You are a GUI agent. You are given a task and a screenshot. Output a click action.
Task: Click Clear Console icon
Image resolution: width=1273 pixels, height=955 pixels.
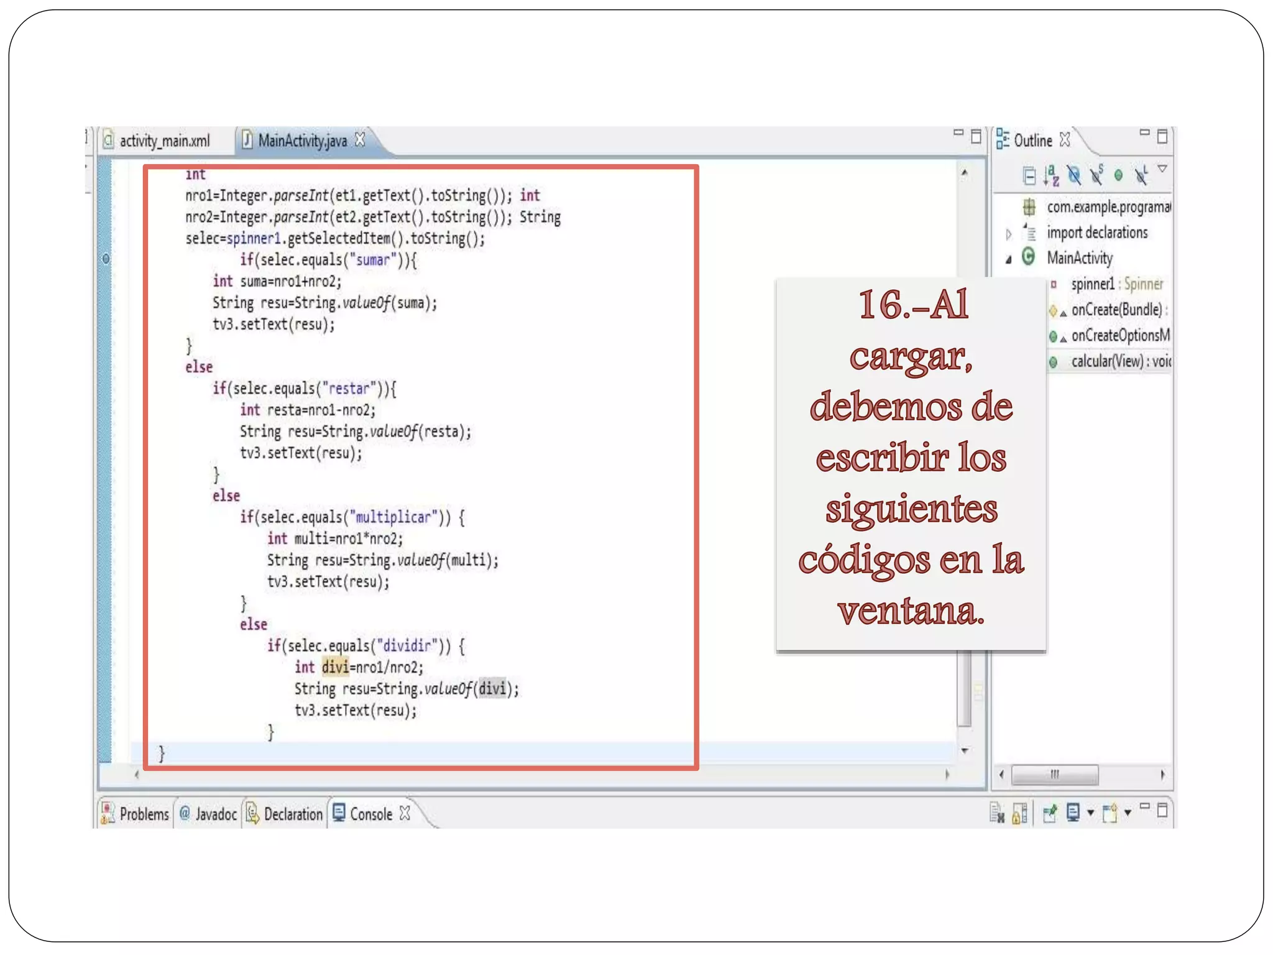(x=997, y=813)
